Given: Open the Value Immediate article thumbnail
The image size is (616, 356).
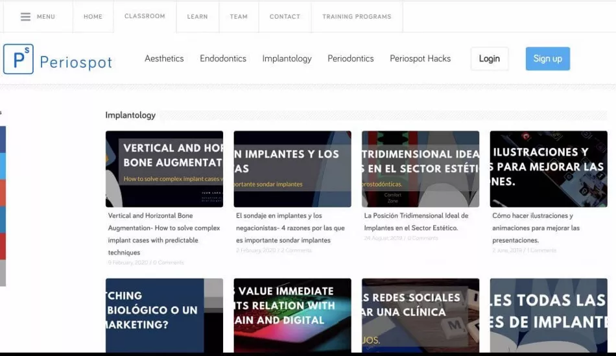Looking at the screenshot, I should coord(292,316).
